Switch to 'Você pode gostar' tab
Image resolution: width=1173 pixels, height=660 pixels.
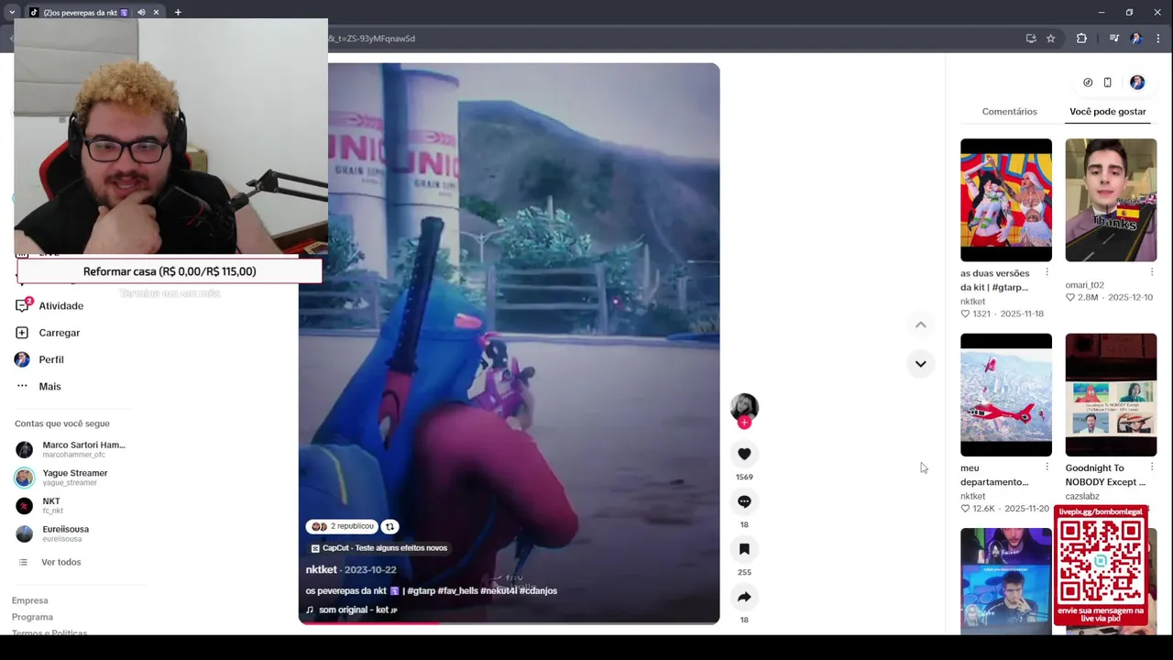click(1107, 112)
